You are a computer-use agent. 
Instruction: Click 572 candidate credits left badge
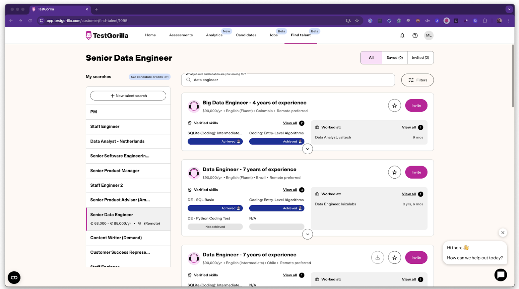click(x=150, y=77)
